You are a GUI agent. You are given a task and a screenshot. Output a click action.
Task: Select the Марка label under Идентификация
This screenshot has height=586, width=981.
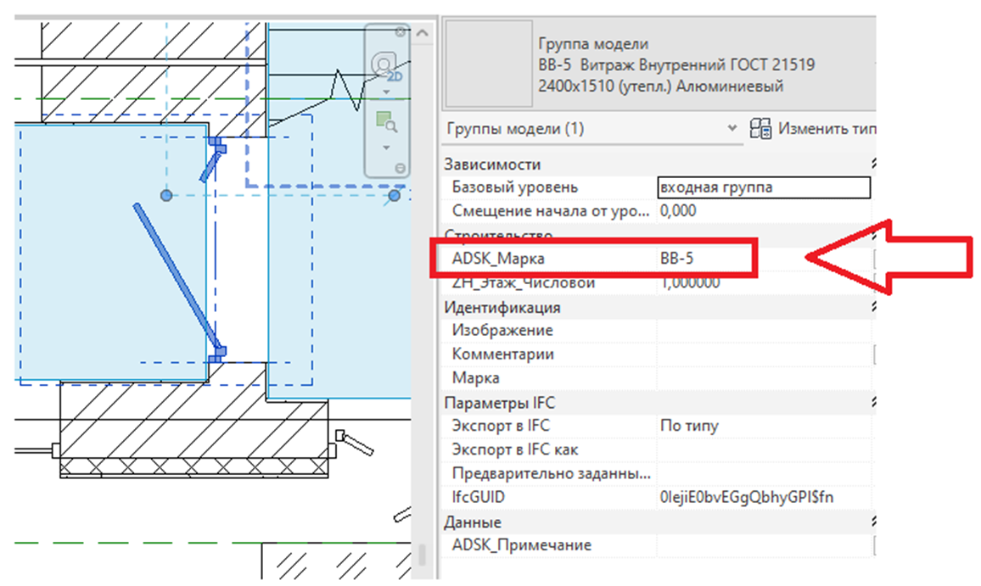point(475,377)
